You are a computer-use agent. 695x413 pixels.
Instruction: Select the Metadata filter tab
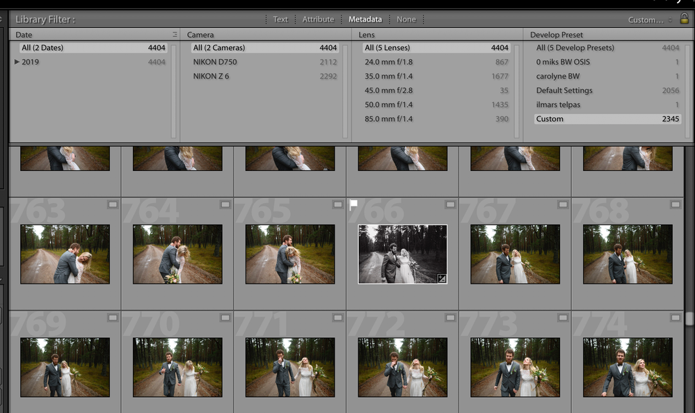point(365,19)
